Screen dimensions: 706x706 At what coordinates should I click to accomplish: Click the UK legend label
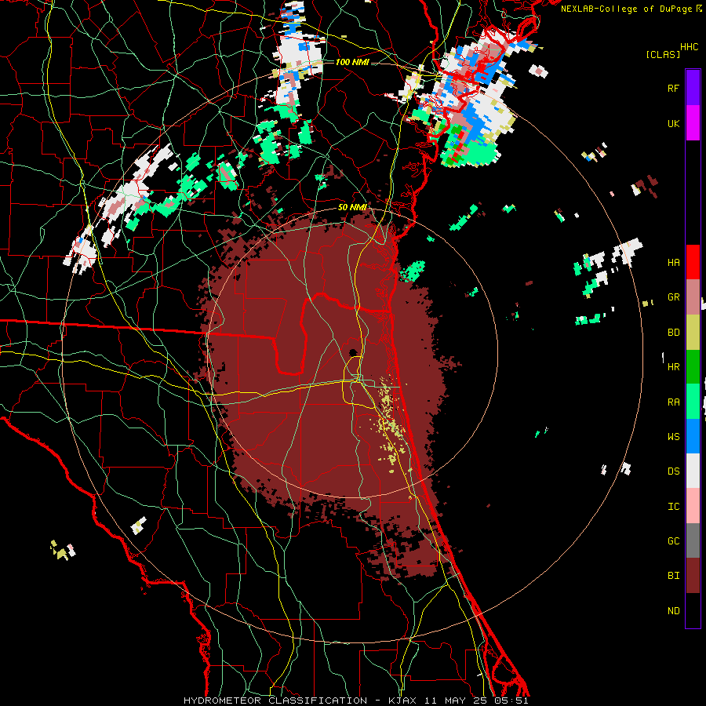[x=673, y=123]
